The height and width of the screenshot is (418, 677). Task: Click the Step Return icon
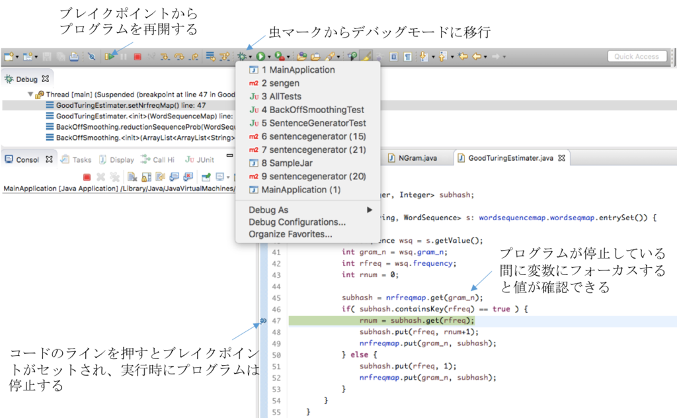[194, 57]
